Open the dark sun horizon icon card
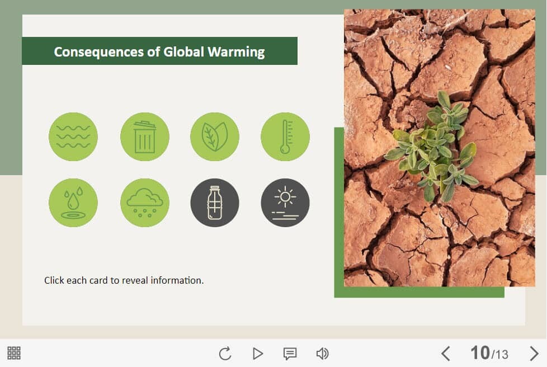This screenshot has width=547, height=367. click(285, 203)
